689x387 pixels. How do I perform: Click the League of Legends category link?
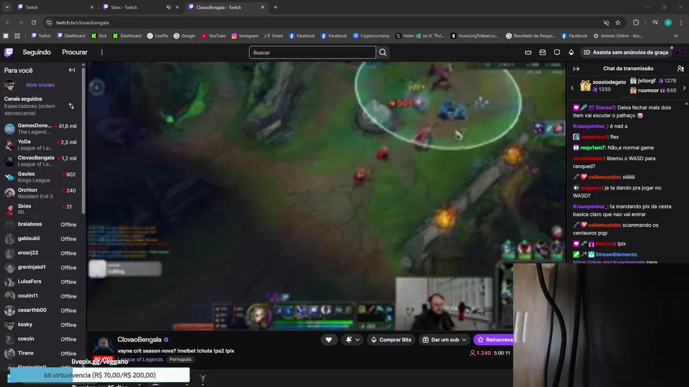(x=140, y=360)
